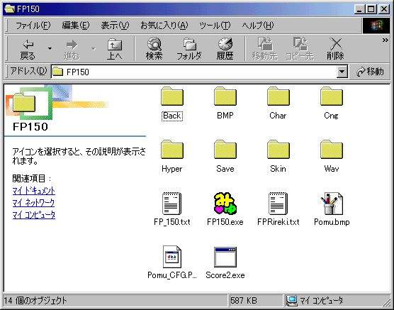Click inside the FP150 address field
394x310 pixels.
click(x=193, y=72)
